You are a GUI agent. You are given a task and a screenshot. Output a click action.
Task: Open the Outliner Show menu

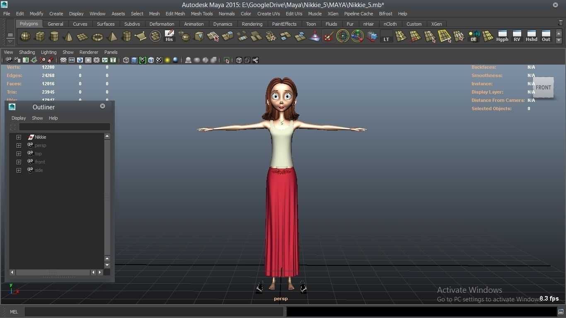coord(37,118)
